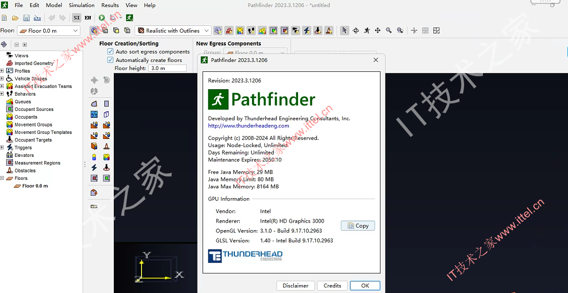
Task: Select add occupant group tool
Action: click(x=107, y=157)
